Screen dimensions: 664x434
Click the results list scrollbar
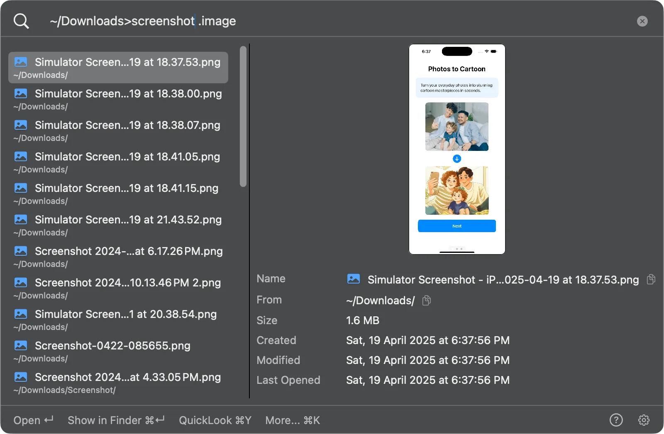click(243, 116)
